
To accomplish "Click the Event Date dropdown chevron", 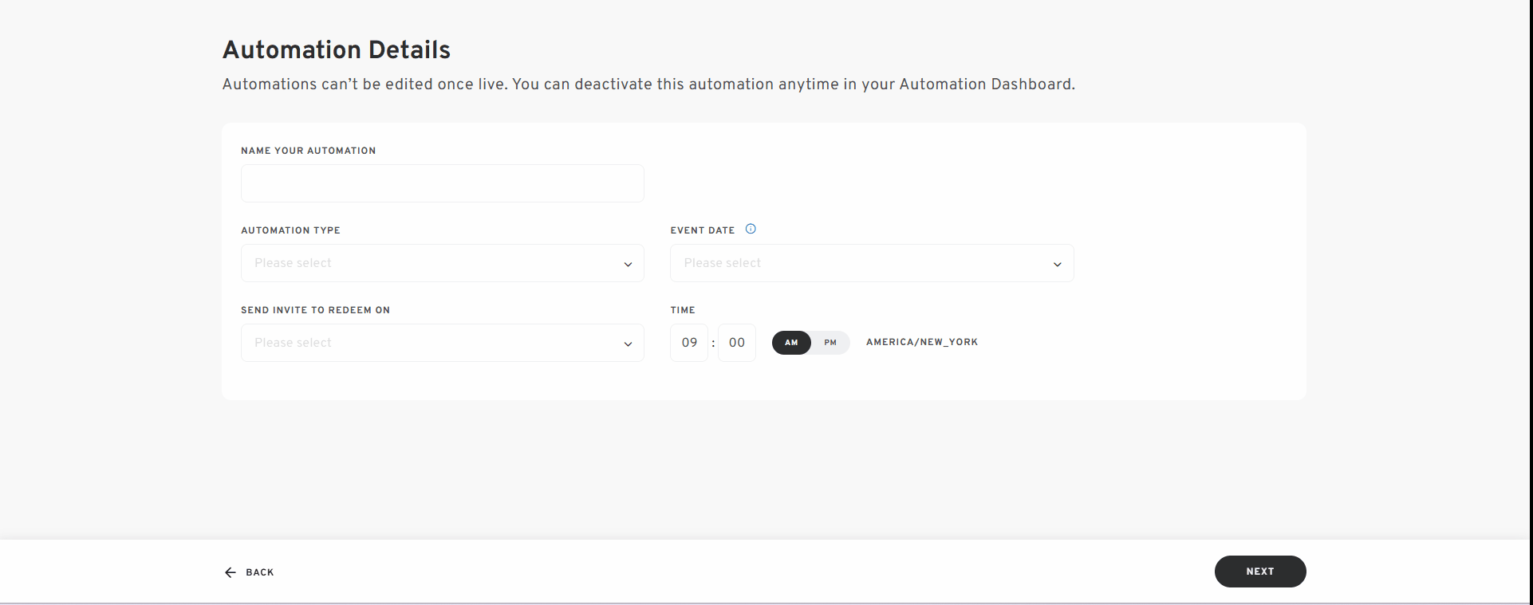I will click(1058, 263).
